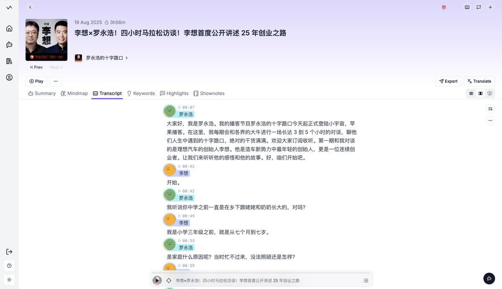The width and height of the screenshot is (502, 289).
Task: Click the line 我听说你中学之前一直是在乡下跟姥姥和奶奶长大的
Action: click(228, 207)
